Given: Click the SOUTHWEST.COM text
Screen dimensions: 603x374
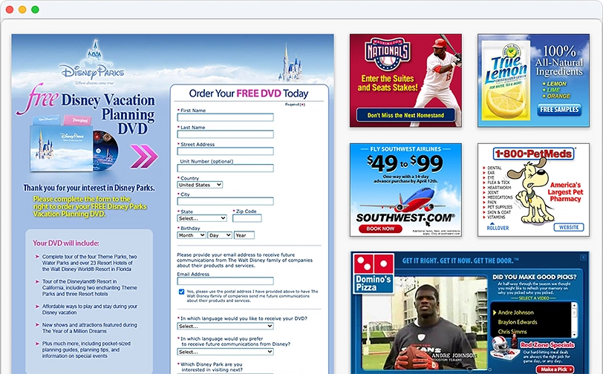Looking at the screenshot, I should click(405, 218).
